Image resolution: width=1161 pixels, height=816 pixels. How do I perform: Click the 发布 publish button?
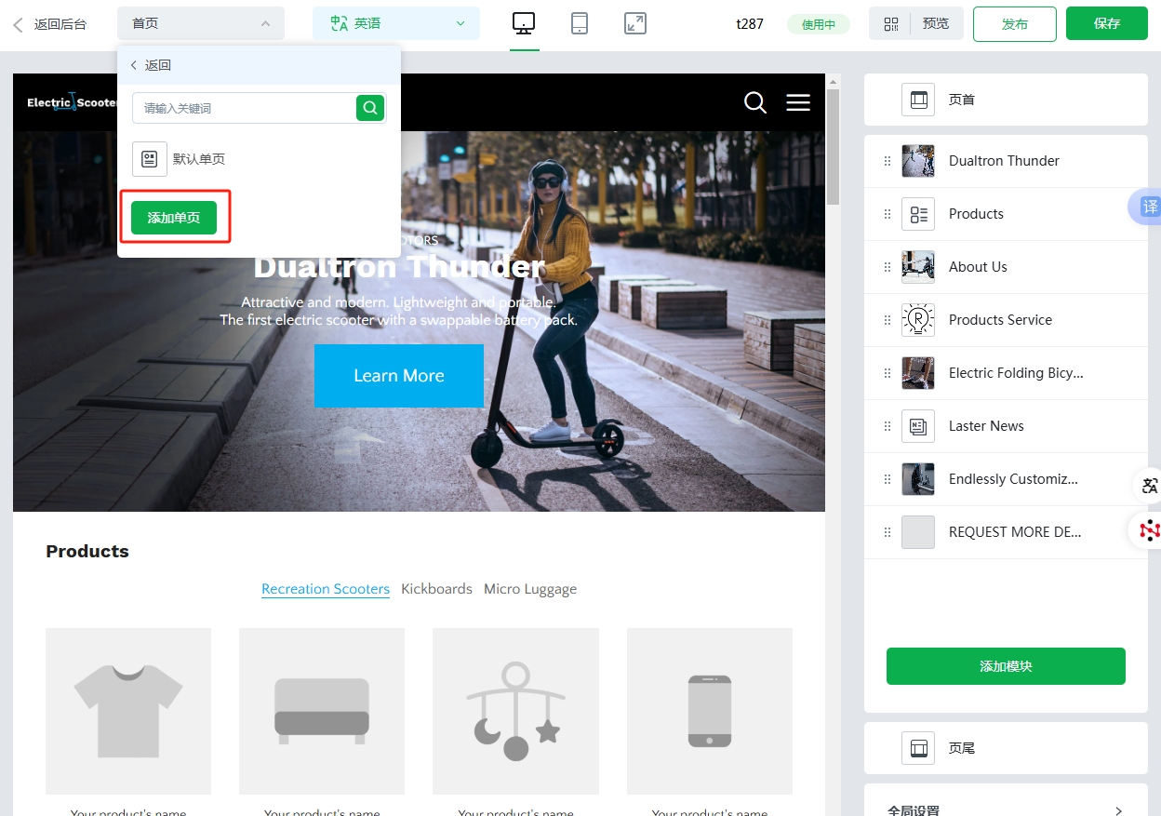pyautogui.click(x=1015, y=24)
